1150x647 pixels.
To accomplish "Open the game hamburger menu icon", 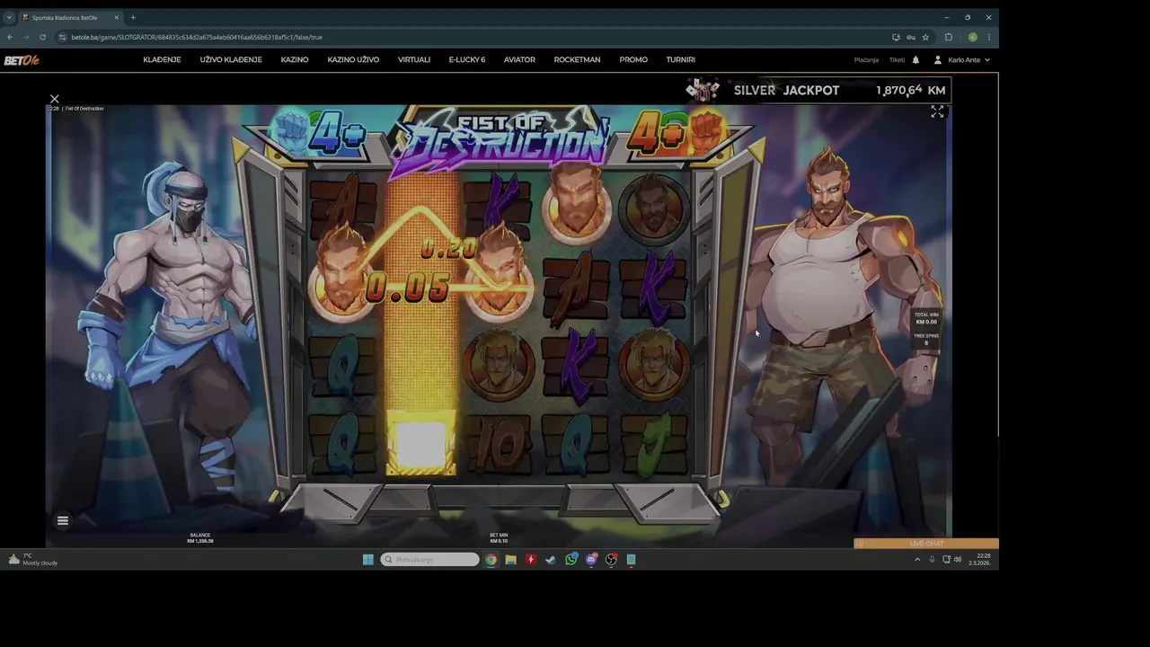I will [63, 520].
